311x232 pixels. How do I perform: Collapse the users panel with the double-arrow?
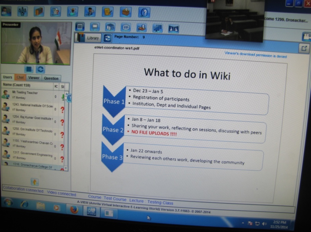pos(70,98)
